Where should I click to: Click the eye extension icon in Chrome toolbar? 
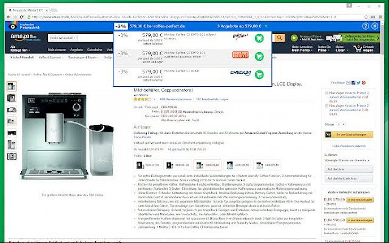(x=373, y=17)
